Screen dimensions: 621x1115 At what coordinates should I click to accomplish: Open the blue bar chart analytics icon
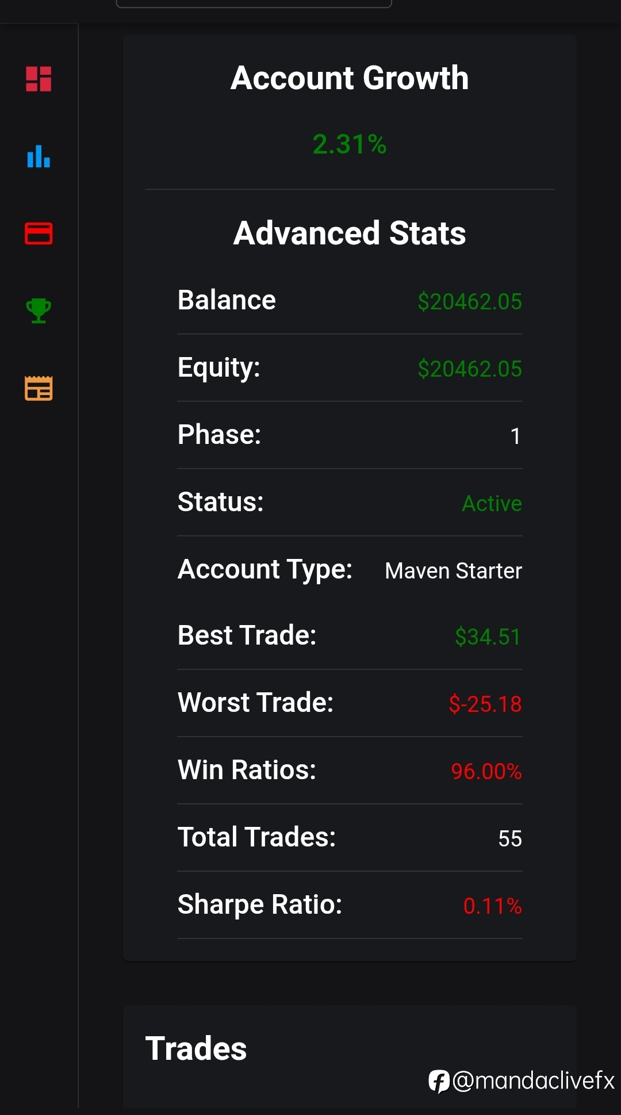[39, 156]
